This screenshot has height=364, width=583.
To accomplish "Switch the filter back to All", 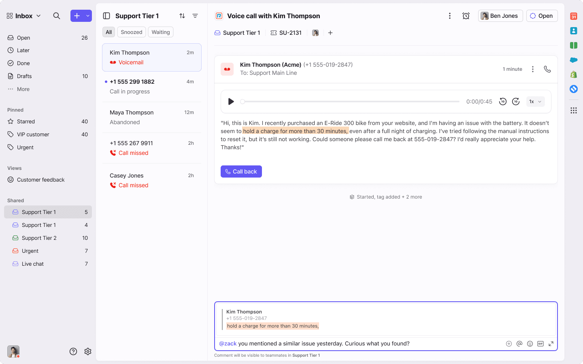I will (x=108, y=32).
